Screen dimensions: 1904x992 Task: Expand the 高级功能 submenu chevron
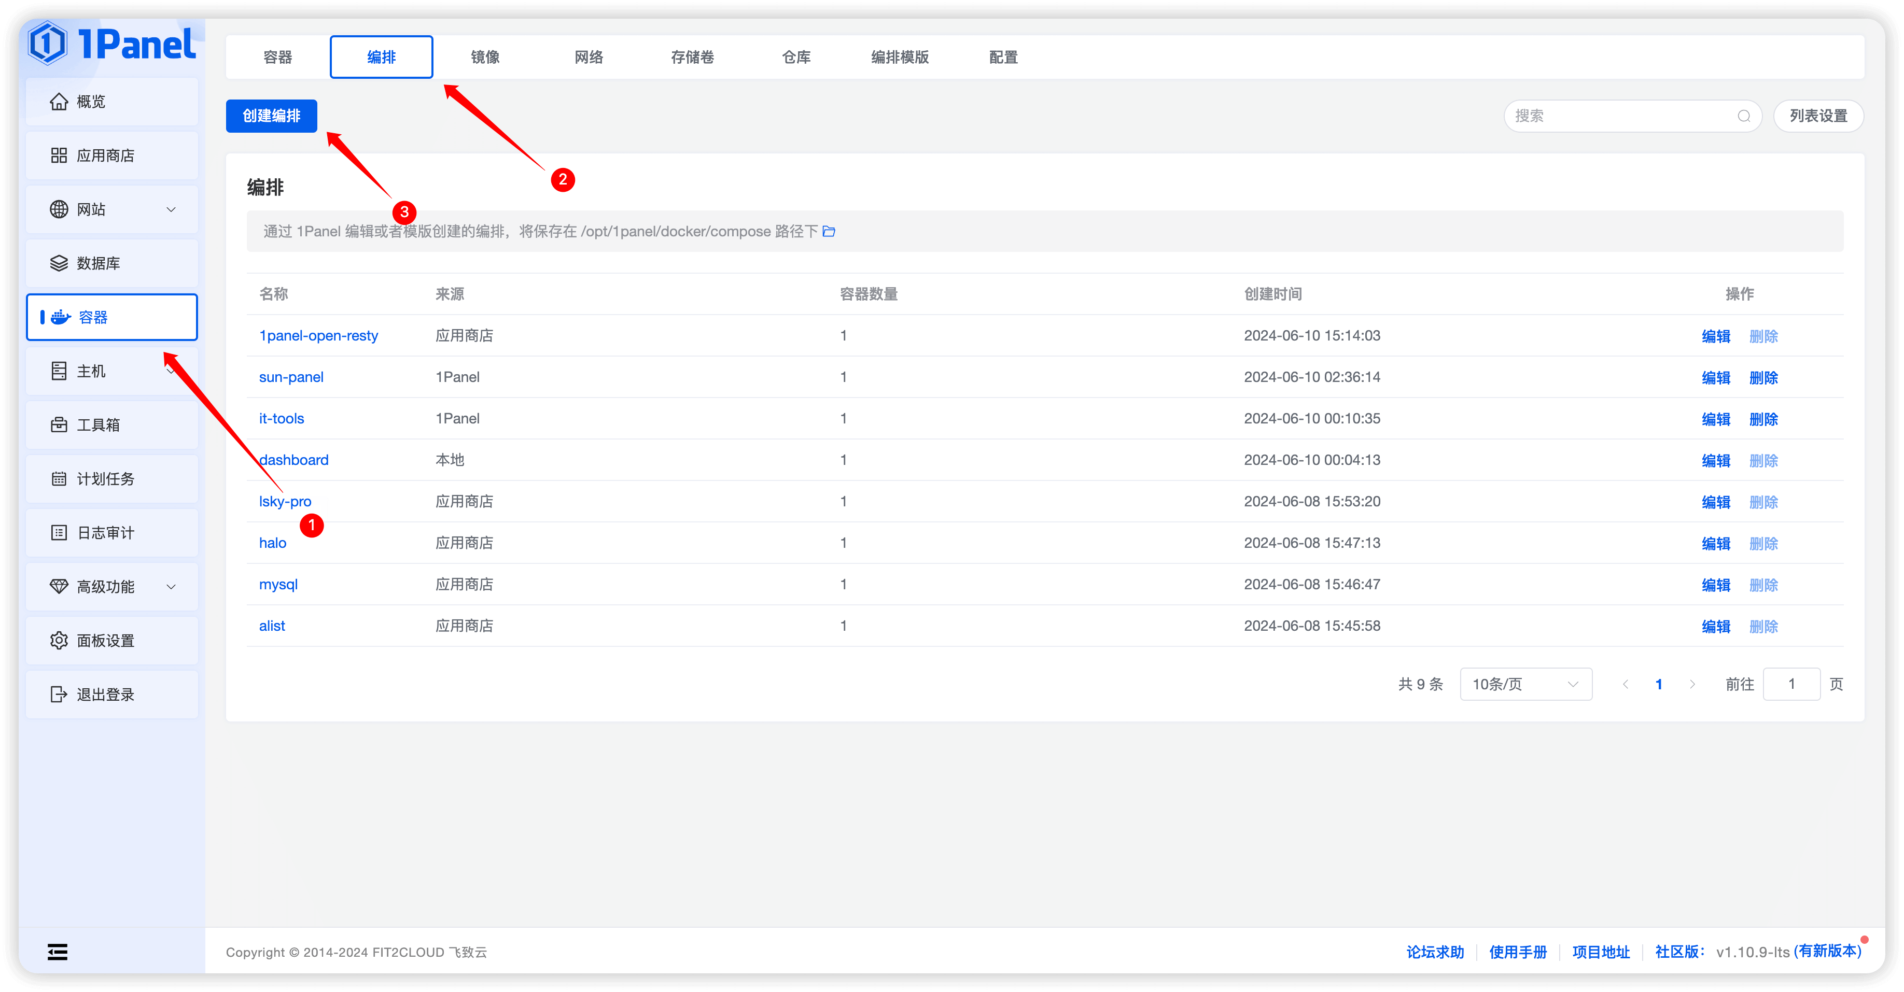[x=171, y=587]
